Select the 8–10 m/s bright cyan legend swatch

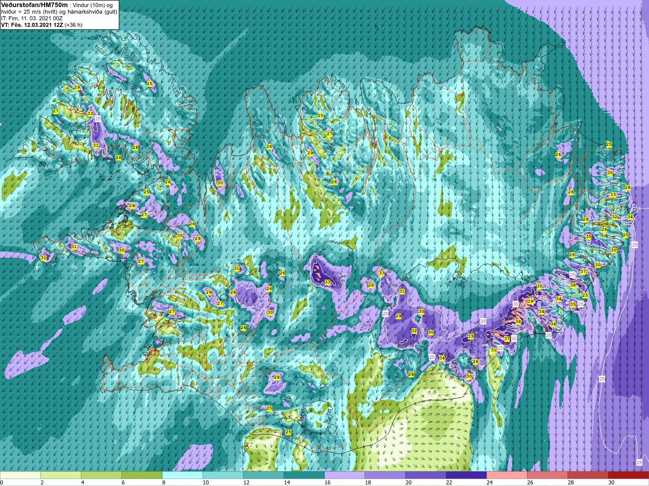coord(183,475)
